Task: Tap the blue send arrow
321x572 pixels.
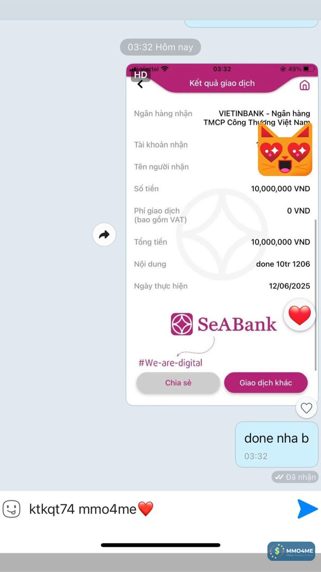Action: [x=308, y=509]
